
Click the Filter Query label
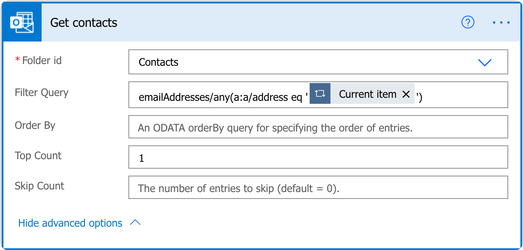coord(42,93)
